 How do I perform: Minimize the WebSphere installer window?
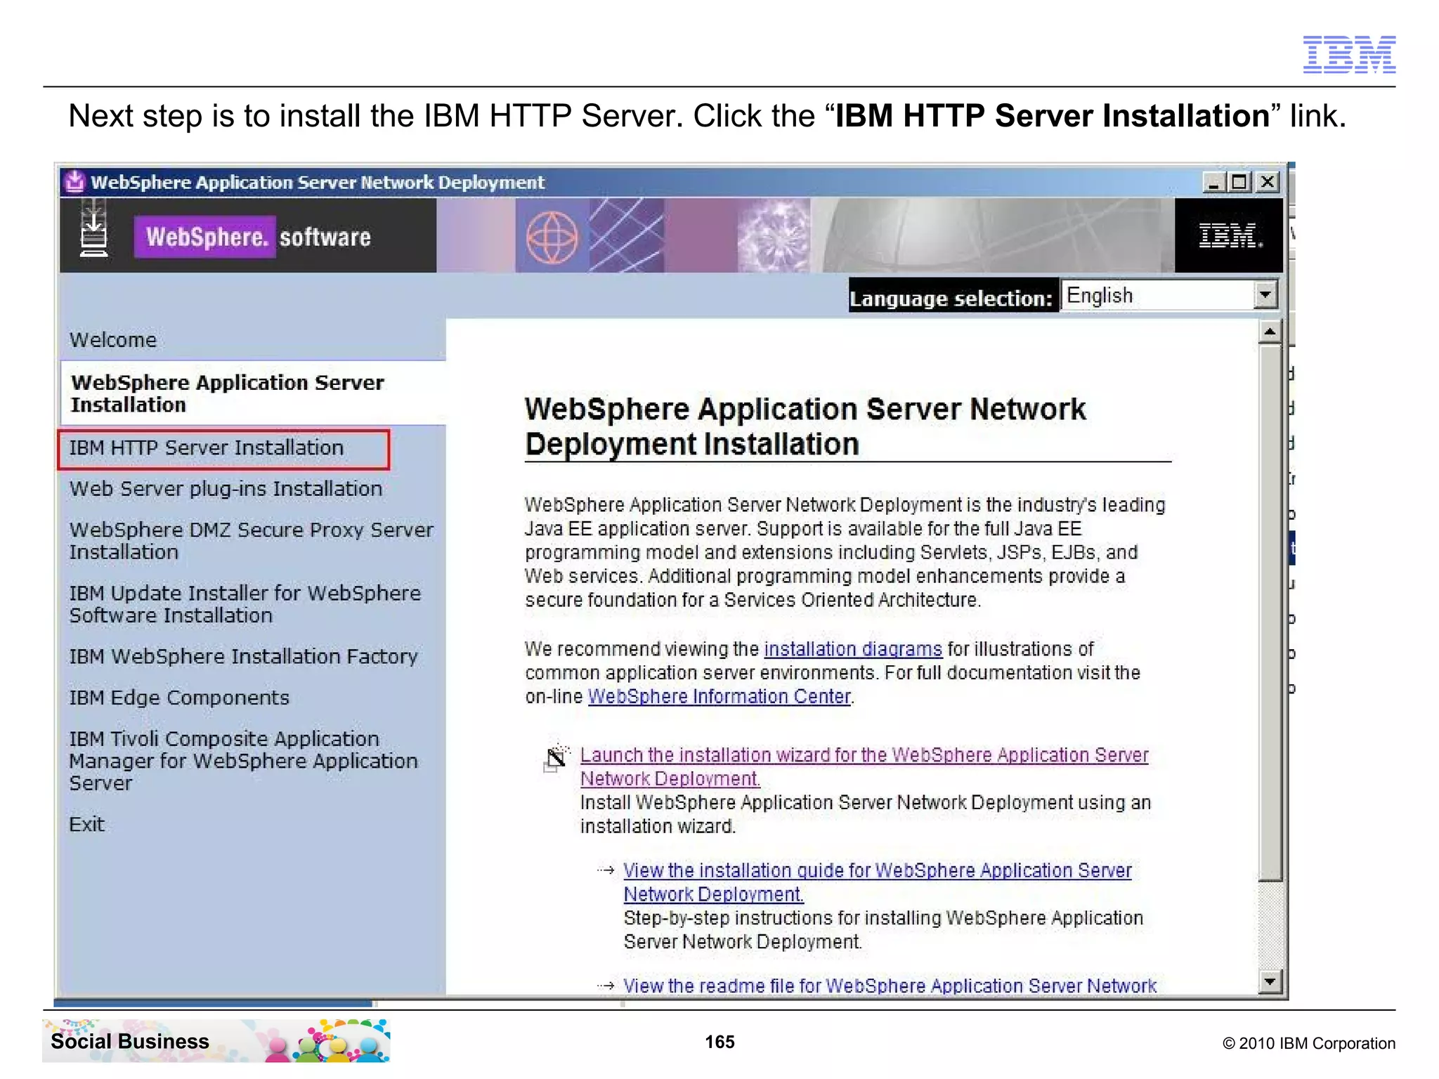(x=1213, y=183)
